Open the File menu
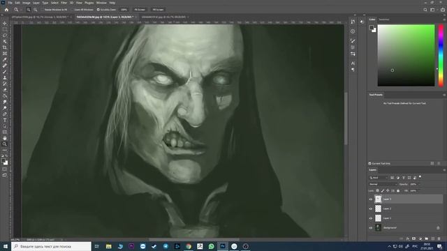447x251 pixels. 10,3
